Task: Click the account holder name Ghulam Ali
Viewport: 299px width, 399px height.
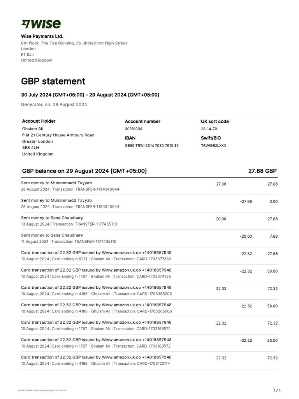Action: (x=32, y=129)
